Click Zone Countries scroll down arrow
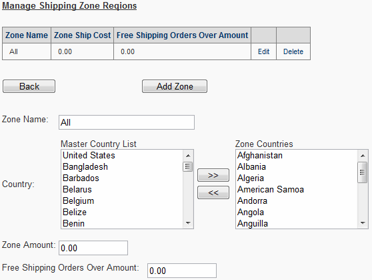The height and width of the screenshot is (280, 372). (363, 223)
